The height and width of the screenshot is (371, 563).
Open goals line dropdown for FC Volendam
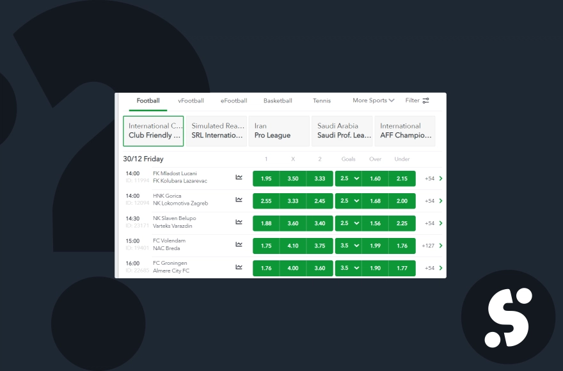tap(348, 246)
